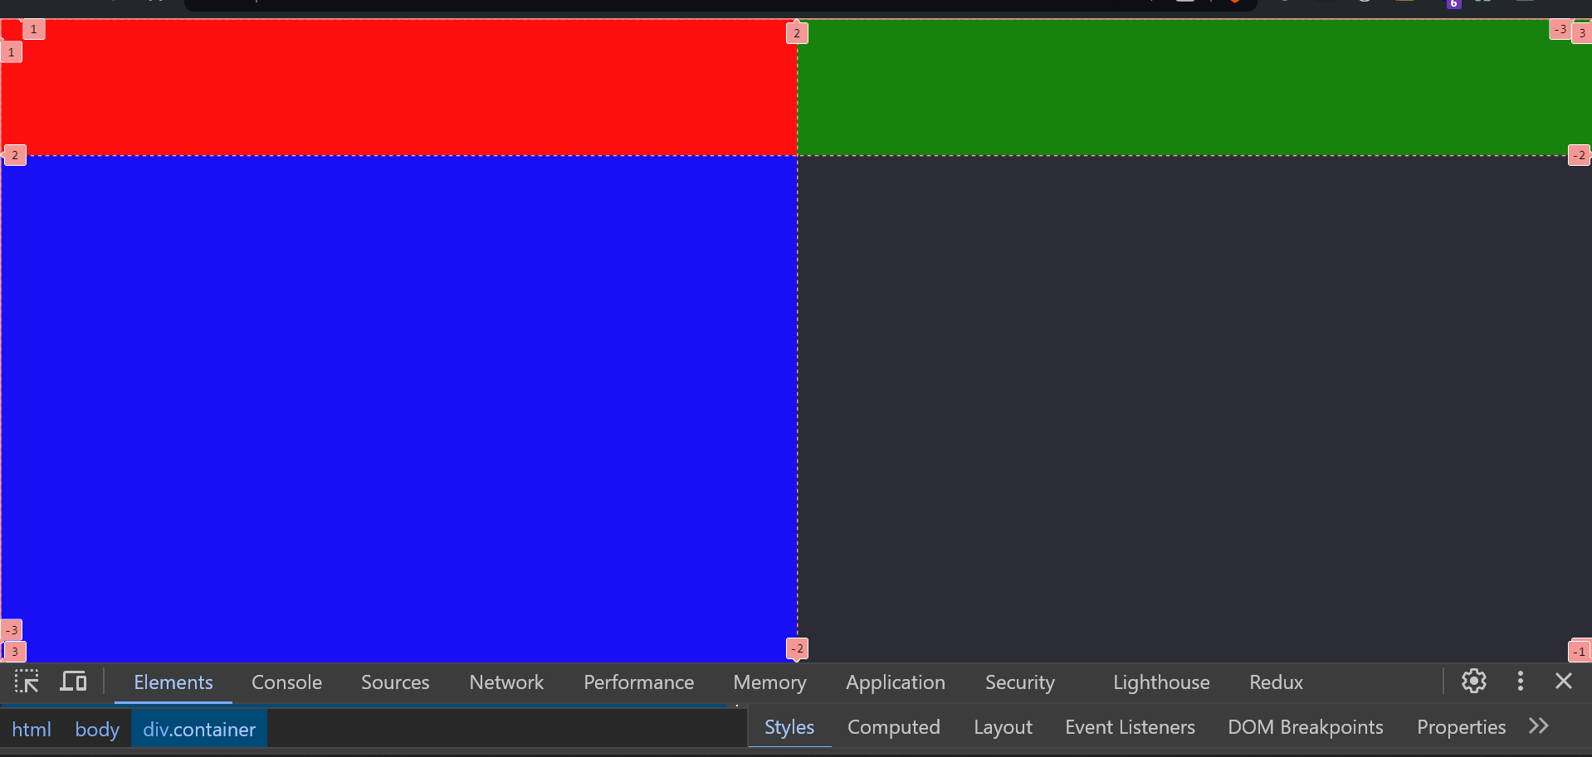Activate the inspect element picker icon
Screen dimensions: 1592x757
tap(27, 682)
